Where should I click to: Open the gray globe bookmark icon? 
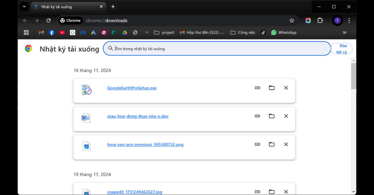pyautogui.click(x=135, y=32)
